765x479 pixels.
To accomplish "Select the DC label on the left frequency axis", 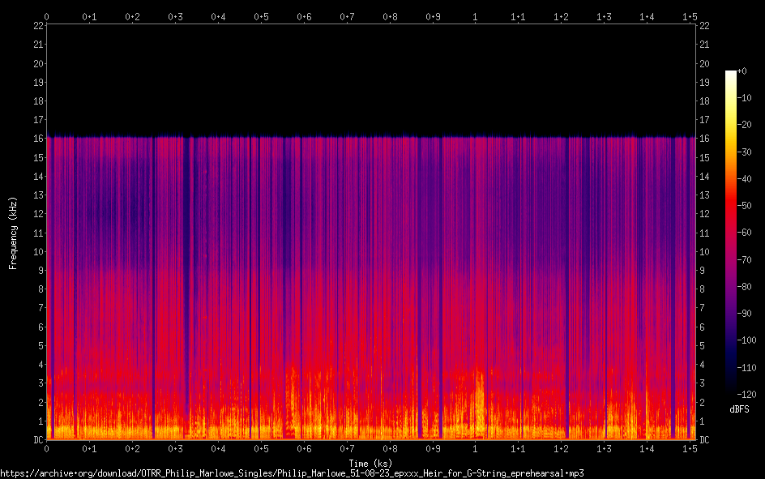I will point(37,440).
